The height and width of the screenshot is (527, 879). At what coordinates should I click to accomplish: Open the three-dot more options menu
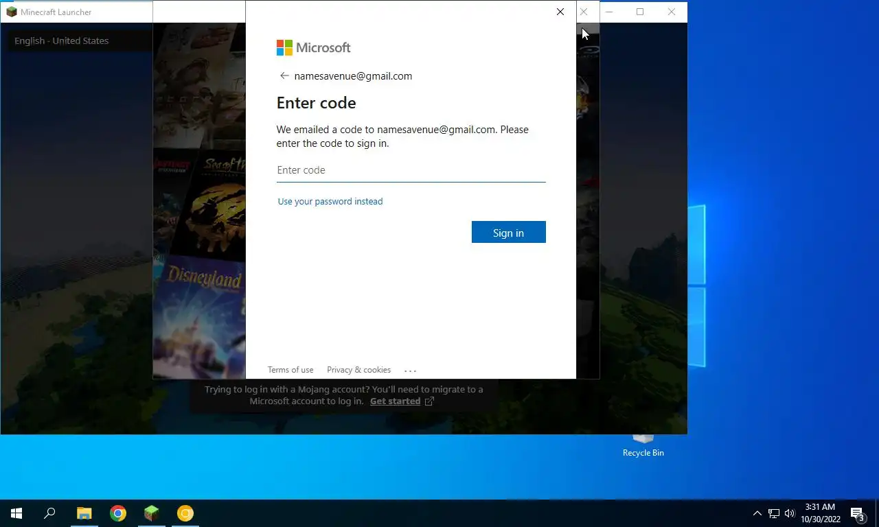coord(410,371)
